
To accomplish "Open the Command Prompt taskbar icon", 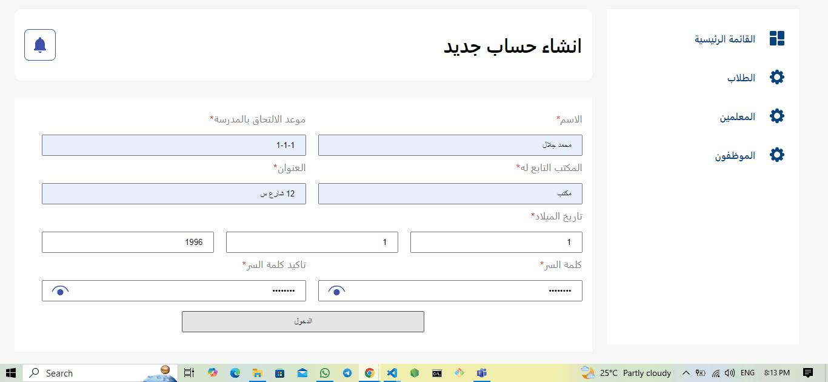I will click(x=436, y=373).
